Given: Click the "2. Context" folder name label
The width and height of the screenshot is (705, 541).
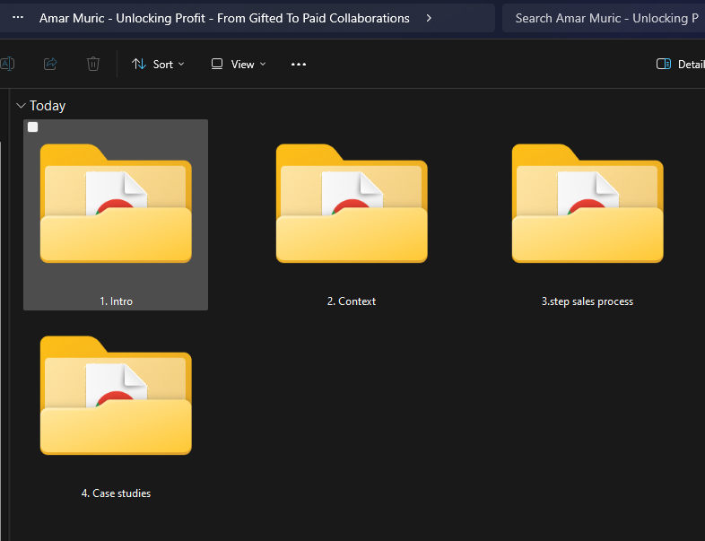Looking at the screenshot, I should (x=352, y=301).
